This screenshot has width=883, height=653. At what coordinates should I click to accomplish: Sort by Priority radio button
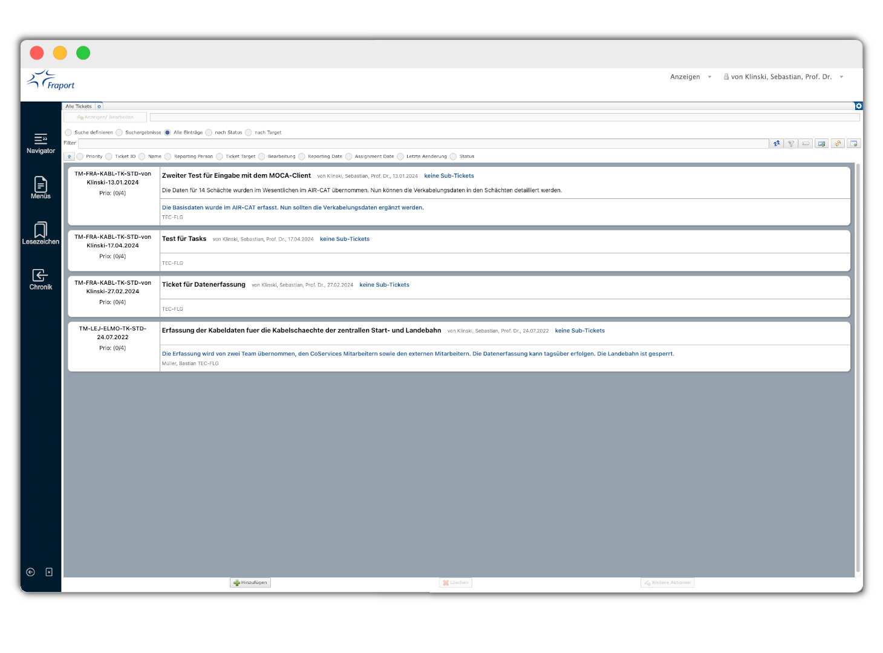80,157
